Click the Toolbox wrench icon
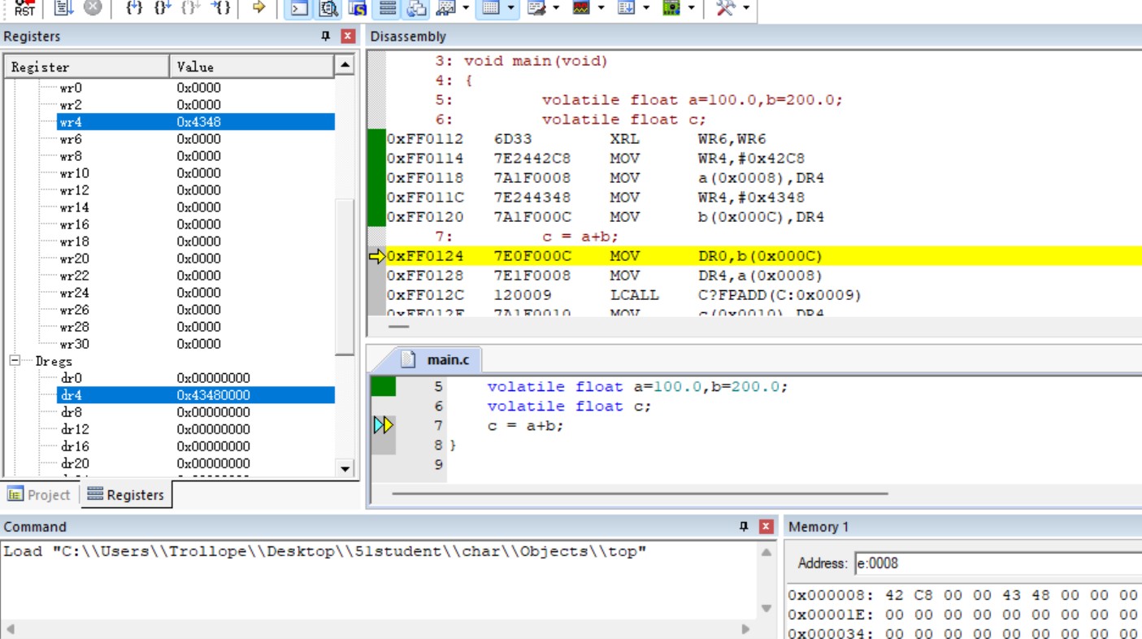The image size is (1142, 639). (724, 8)
